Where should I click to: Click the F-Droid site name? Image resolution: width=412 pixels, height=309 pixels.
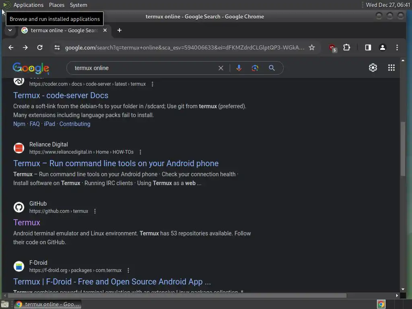pyautogui.click(x=38, y=263)
